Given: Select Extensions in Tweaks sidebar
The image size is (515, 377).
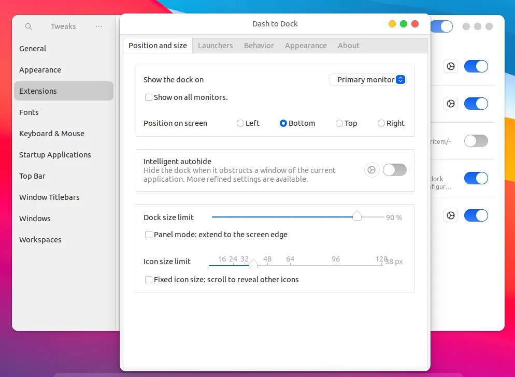Looking at the screenshot, I should click(x=64, y=91).
